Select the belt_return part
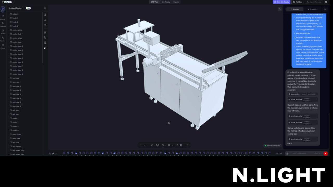This screenshot has width=333, height=187. click(x=17, y=146)
